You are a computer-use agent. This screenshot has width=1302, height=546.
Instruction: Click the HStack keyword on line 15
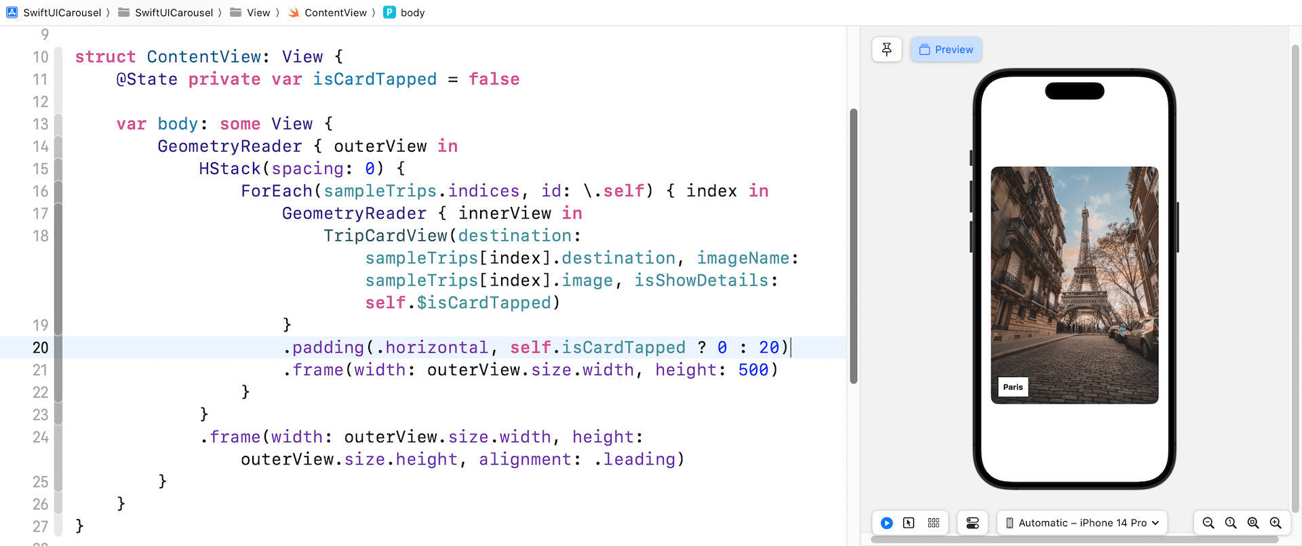pos(230,168)
